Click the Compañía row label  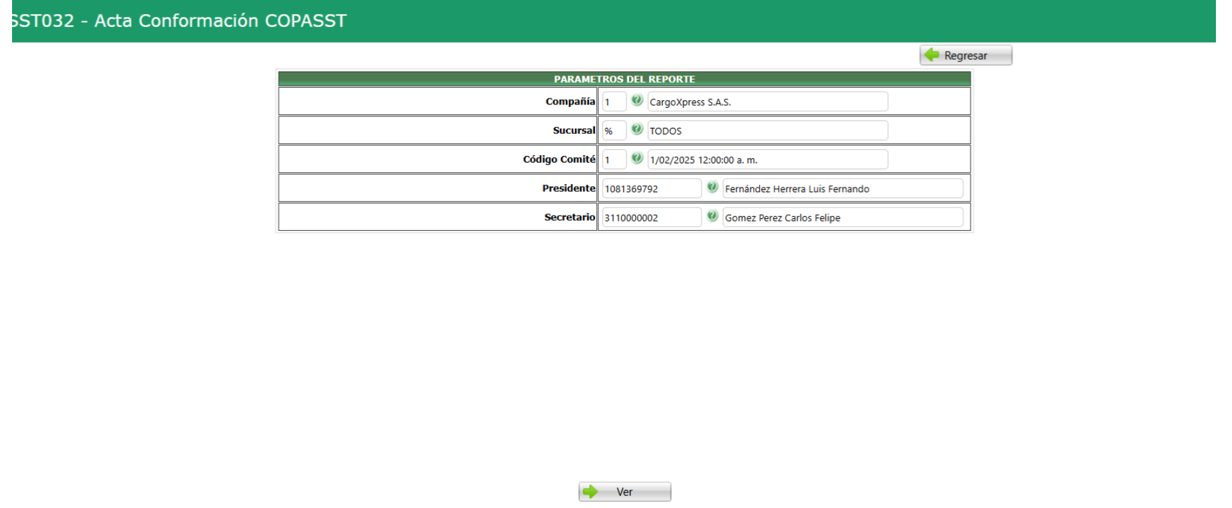[570, 102]
